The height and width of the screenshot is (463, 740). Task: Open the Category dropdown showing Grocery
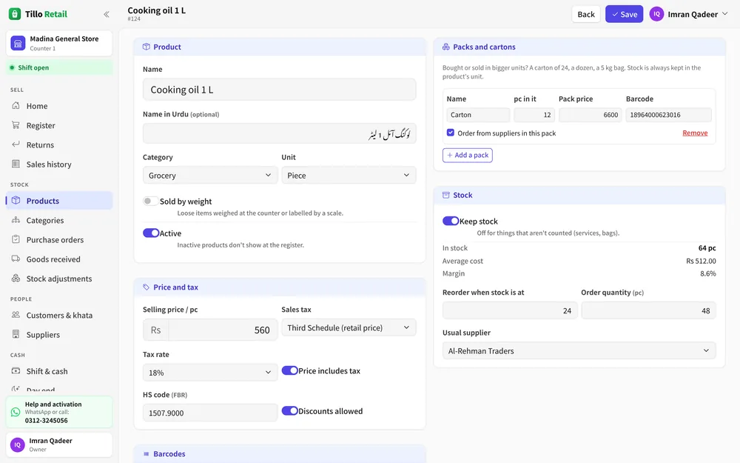click(210, 176)
